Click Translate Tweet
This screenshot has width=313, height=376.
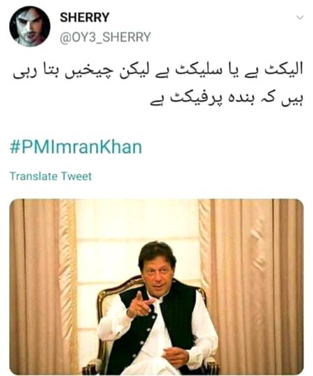tap(51, 177)
